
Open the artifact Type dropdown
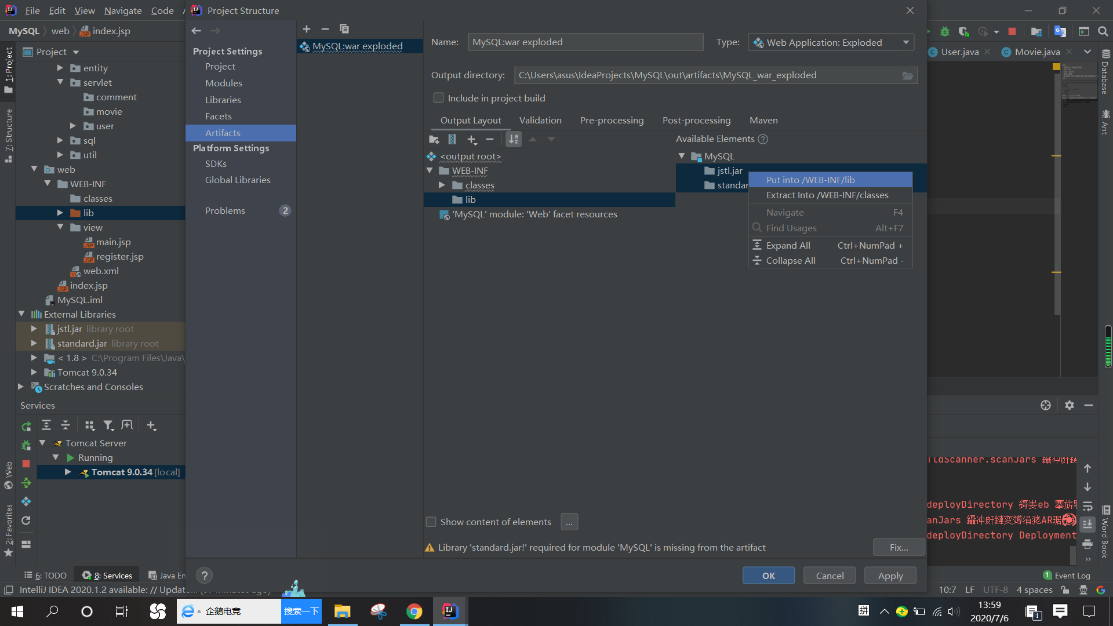tap(905, 42)
